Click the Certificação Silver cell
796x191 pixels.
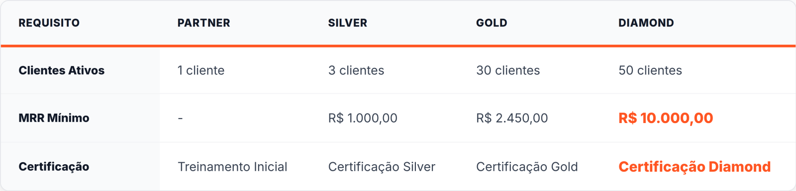(x=382, y=167)
